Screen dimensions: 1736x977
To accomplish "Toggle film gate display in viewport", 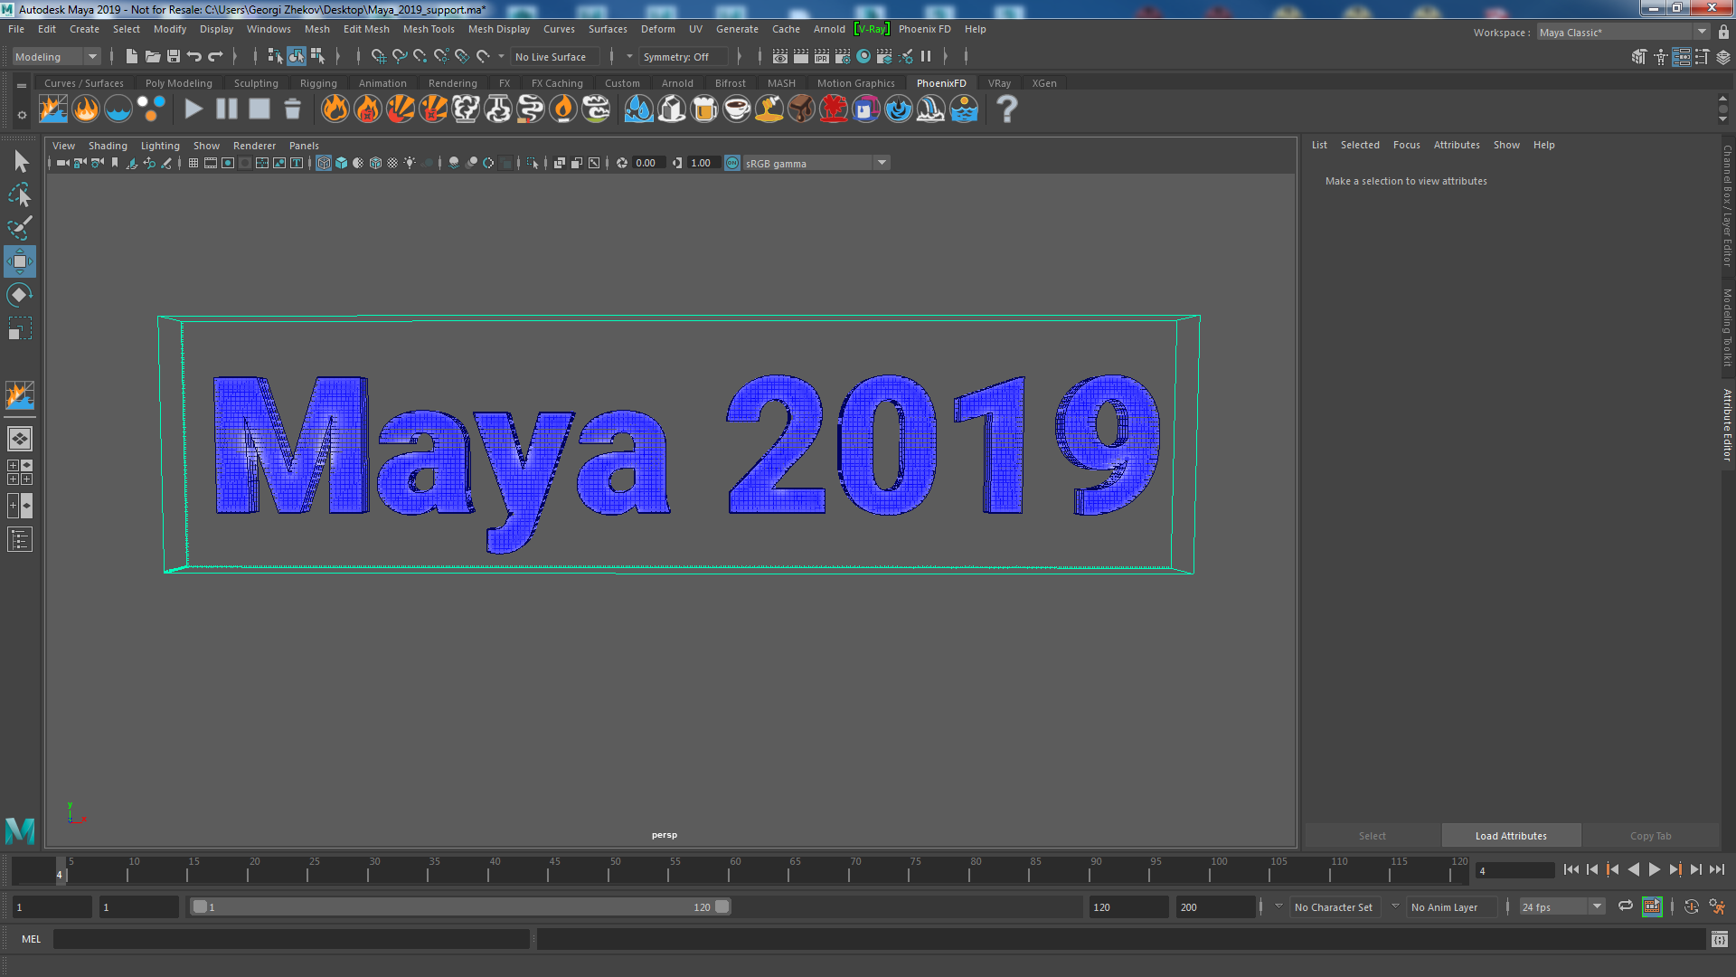I will (x=211, y=163).
